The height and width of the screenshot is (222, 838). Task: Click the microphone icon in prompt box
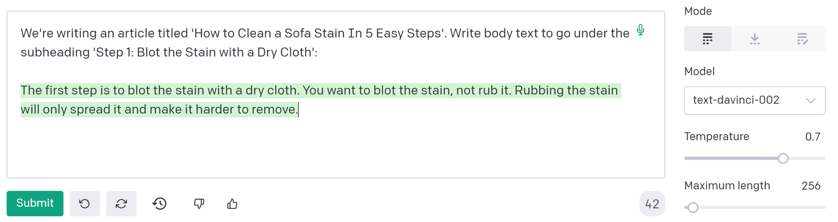(640, 30)
